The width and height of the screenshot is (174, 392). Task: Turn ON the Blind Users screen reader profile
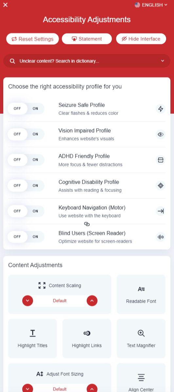tap(35, 237)
